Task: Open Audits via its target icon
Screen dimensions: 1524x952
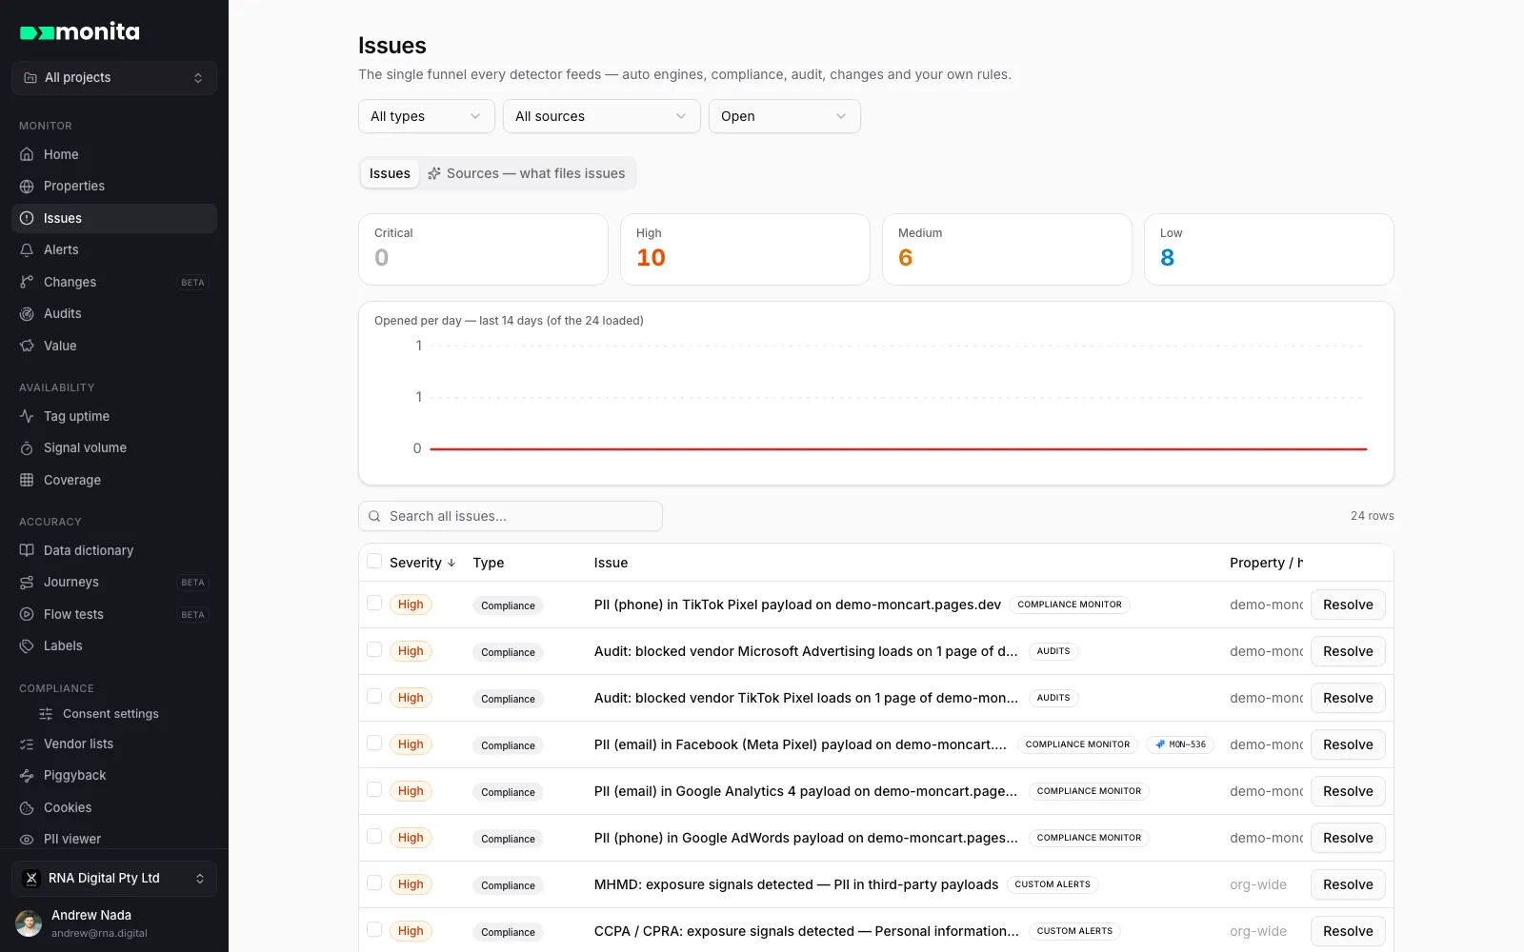Action: click(27, 313)
